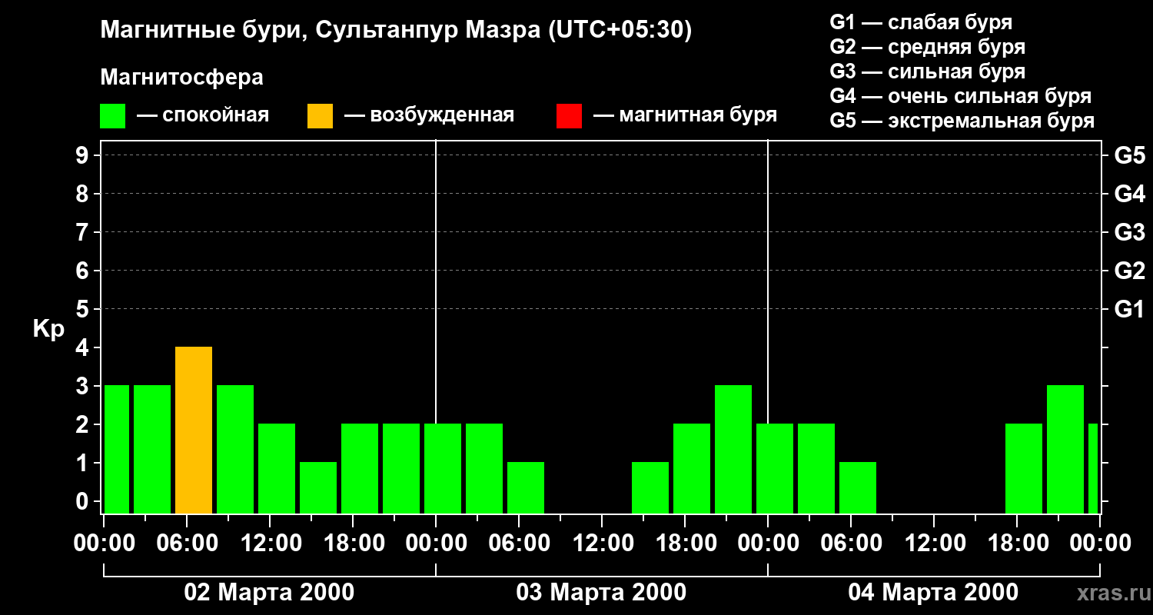This screenshot has height=615, width=1153.
Task: Select the narrow last bar at chart's right edge
Action: [1093, 469]
